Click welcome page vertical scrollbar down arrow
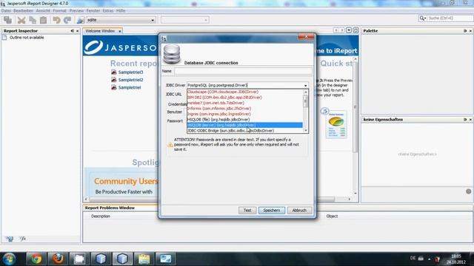 [355, 193]
